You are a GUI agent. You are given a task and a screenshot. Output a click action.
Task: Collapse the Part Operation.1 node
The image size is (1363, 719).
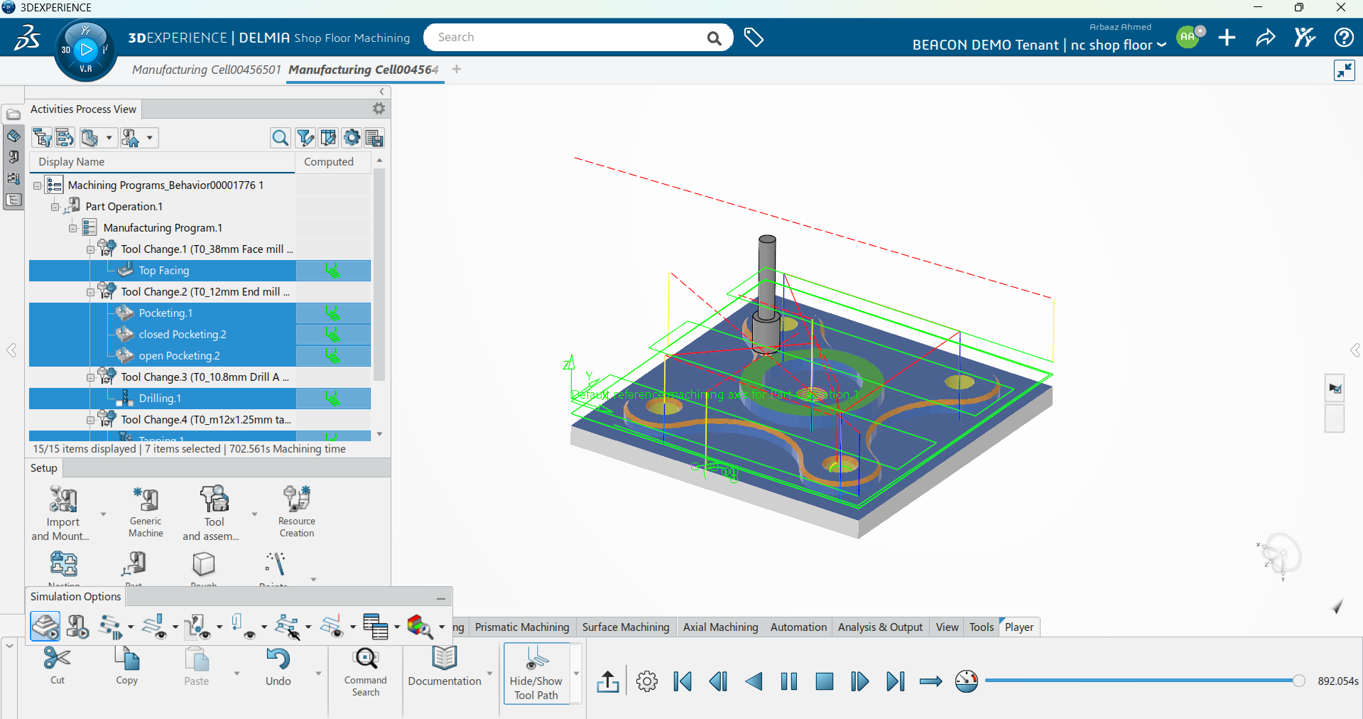(55, 207)
